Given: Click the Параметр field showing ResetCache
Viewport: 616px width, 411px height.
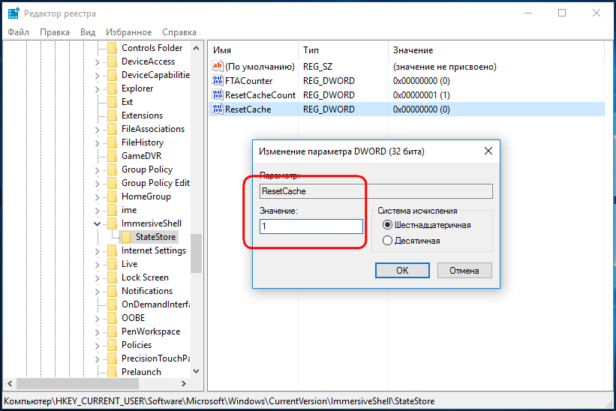Looking at the screenshot, I should [376, 191].
